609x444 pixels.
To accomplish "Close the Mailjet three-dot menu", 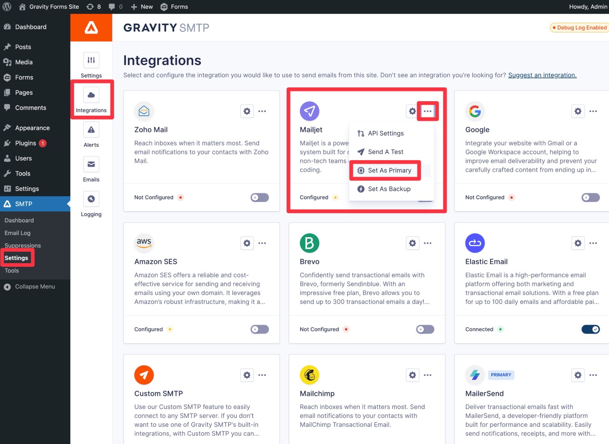I will [428, 111].
